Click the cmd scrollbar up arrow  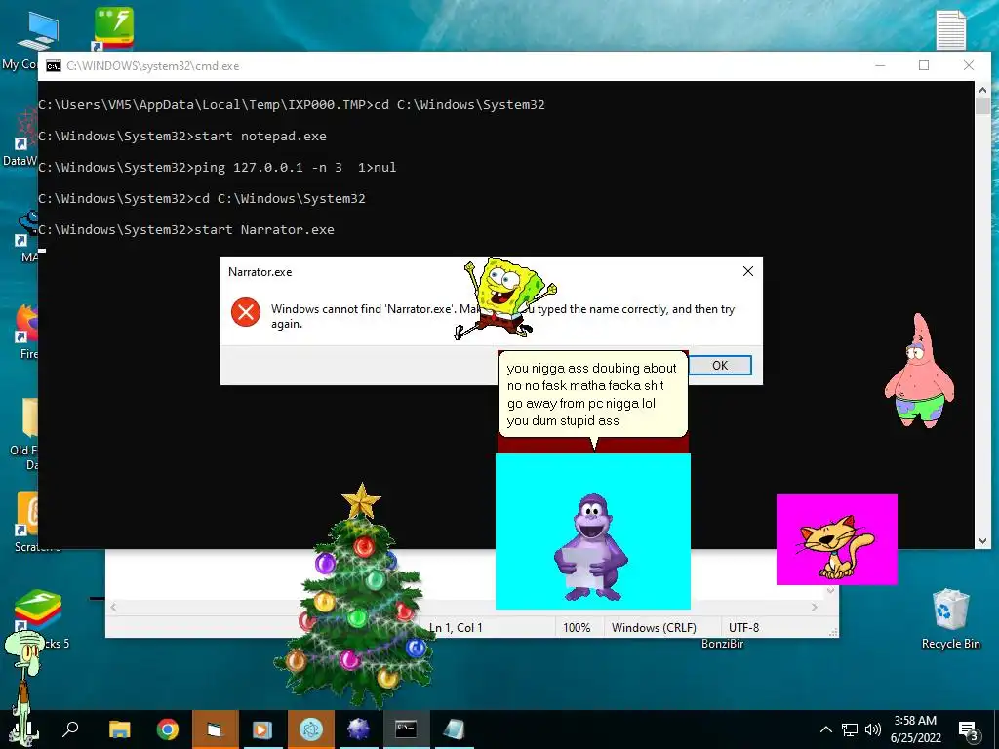982,90
